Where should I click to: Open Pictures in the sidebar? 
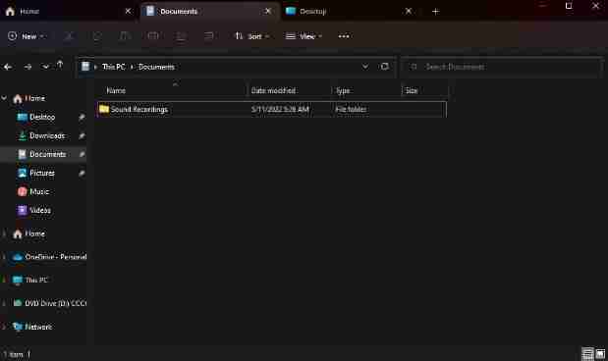point(42,173)
